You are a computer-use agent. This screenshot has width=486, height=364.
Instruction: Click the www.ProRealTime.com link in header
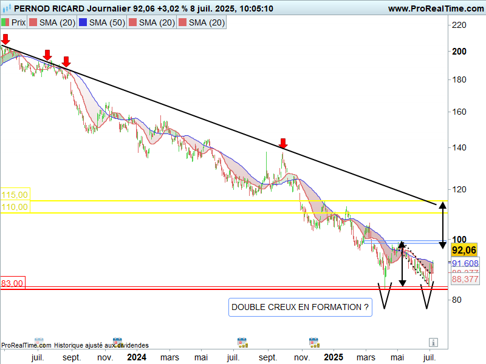click(x=436, y=8)
